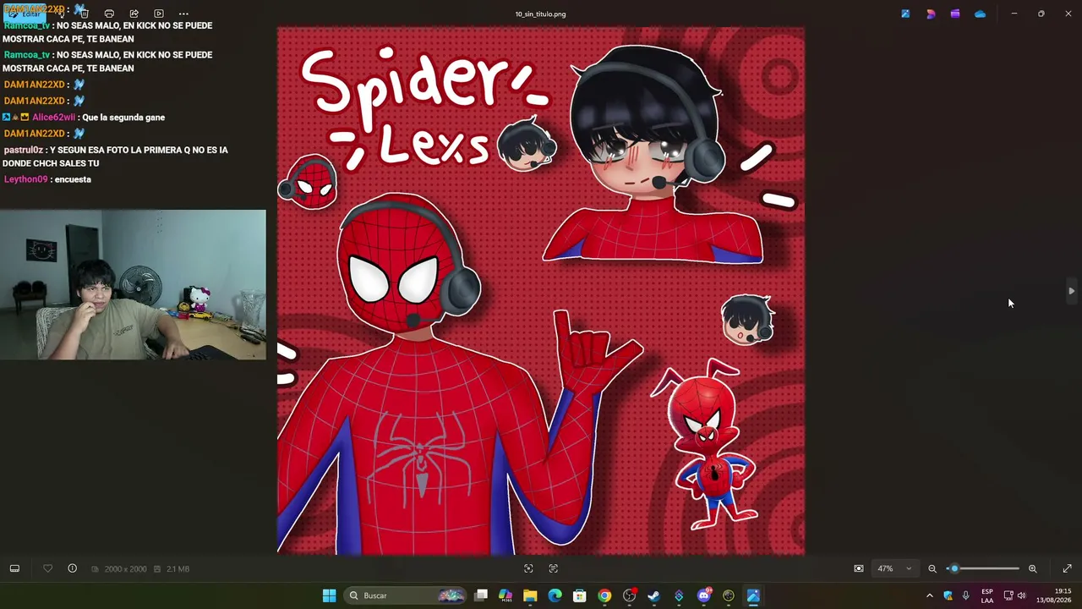
Task: Click the pastrul0z chat username
Action: (23, 150)
